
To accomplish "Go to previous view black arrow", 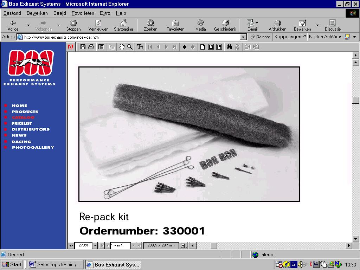I will click(184, 47).
